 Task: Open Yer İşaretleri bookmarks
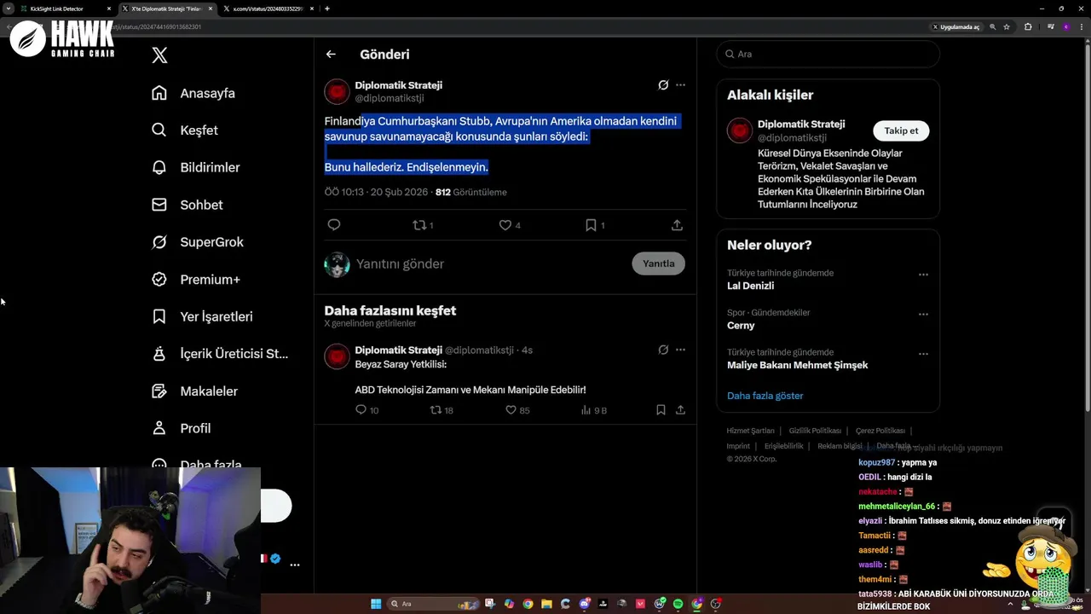click(x=201, y=316)
